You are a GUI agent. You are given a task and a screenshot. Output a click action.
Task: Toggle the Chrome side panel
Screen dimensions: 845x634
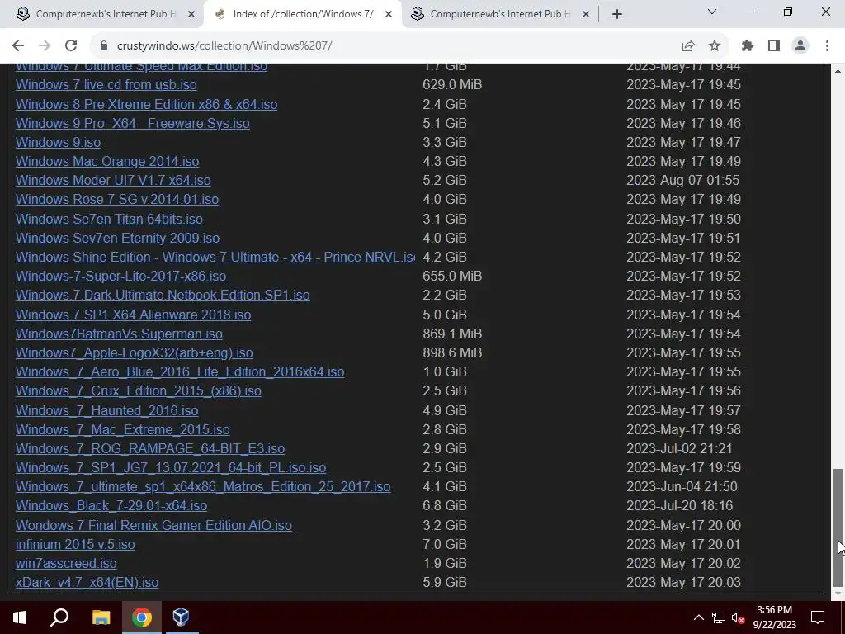[774, 46]
